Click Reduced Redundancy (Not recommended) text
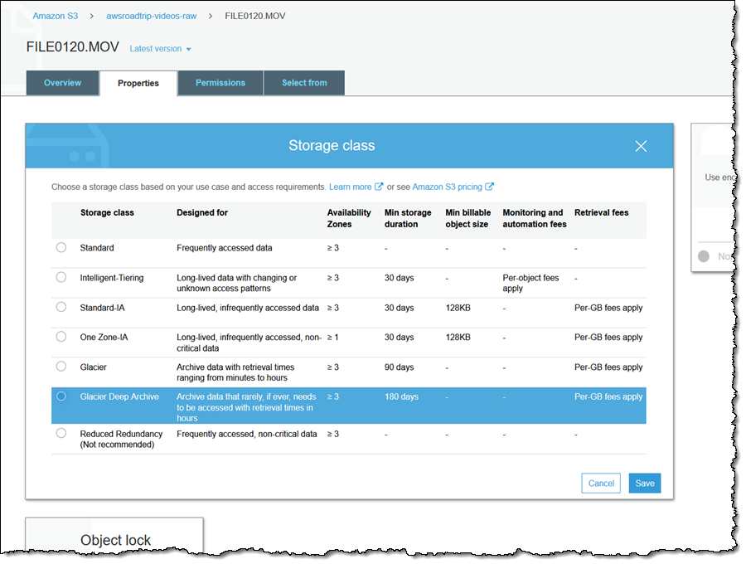Image resolution: width=746 pixels, height=564 pixels. 121,439
